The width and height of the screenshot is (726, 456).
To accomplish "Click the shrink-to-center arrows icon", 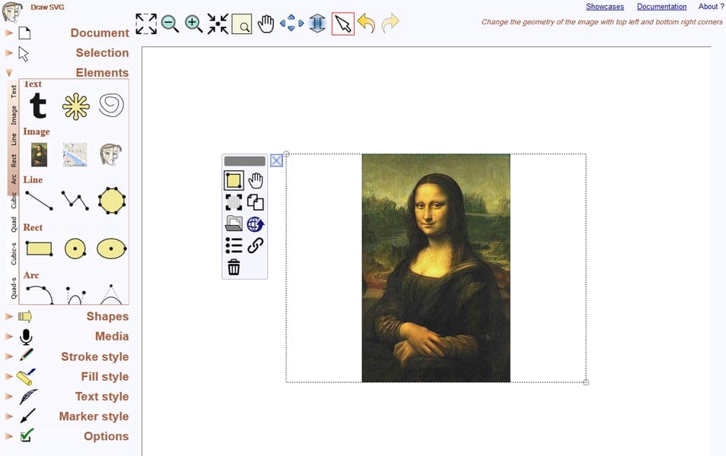I will coord(218,24).
